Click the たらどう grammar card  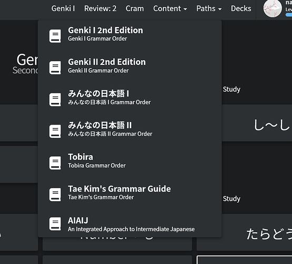tap(245, 232)
